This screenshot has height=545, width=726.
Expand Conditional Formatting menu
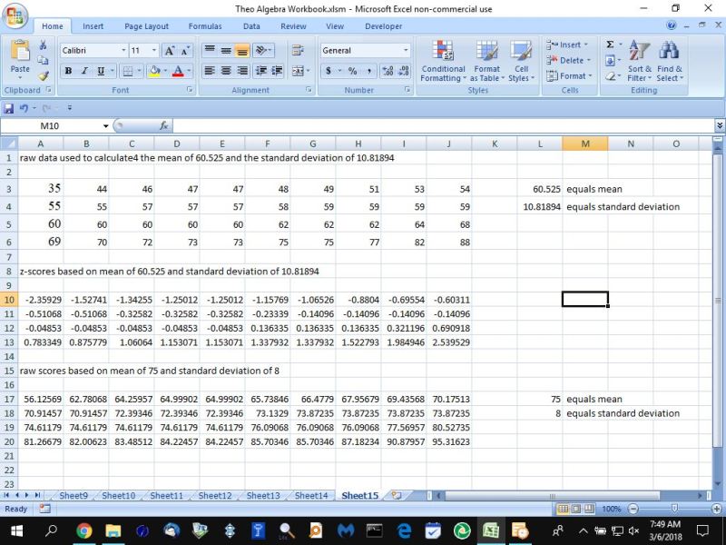pos(443,61)
